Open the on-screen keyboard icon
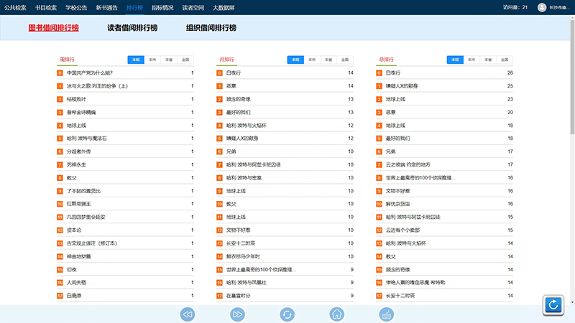Viewport: 575px width, 323px height. (386, 314)
